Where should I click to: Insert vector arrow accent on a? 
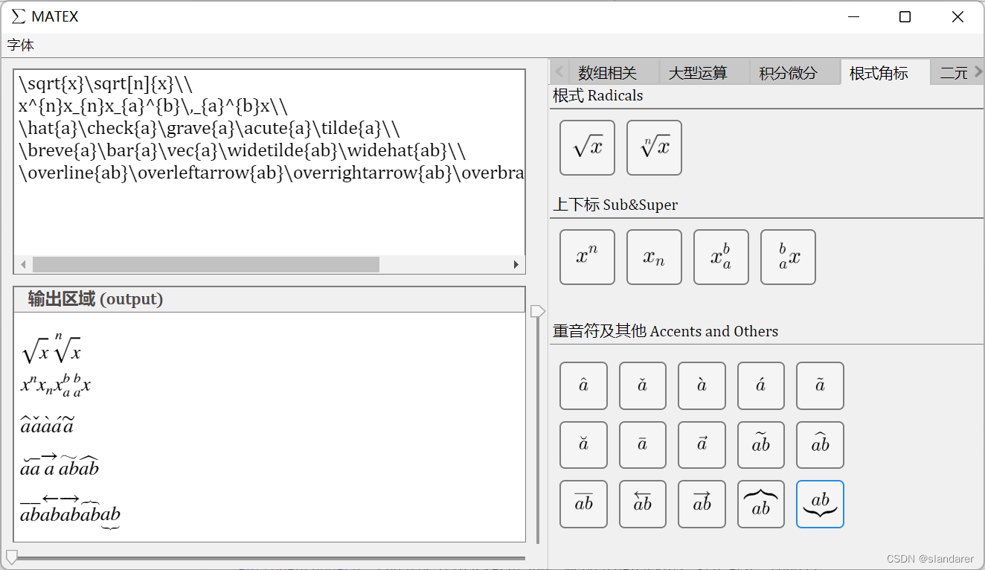tap(702, 445)
